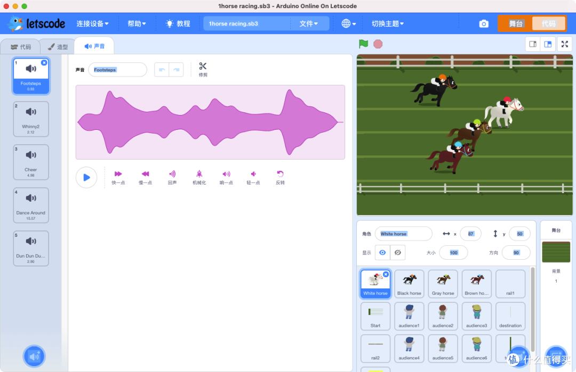The image size is (576, 372).
Task: Play the Footsteps sound
Action: pos(86,177)
